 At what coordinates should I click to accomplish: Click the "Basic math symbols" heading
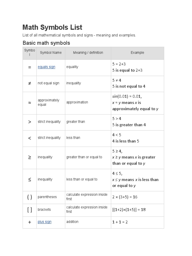(46, 43)
